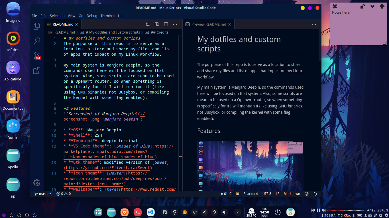This screenshot has height=218, width=389.
Task: Click the Open Preview to the Side icon
Action: pyautogui.click(x=157, y=24)
